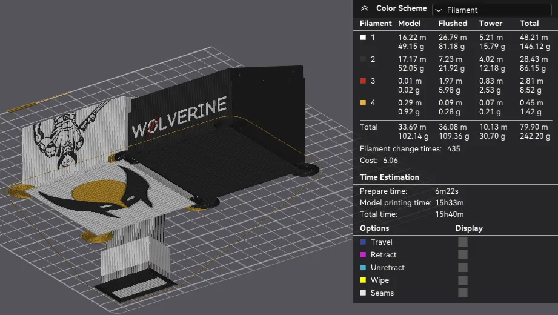Toggle Travel display checkbox

[x=463, y=242]
